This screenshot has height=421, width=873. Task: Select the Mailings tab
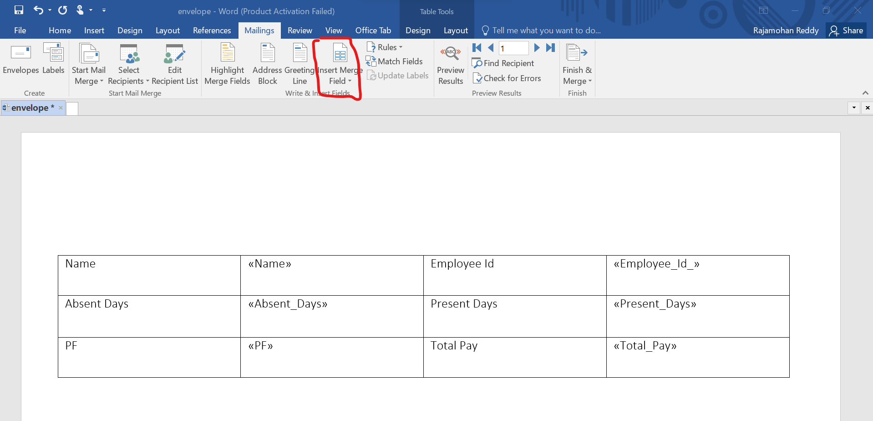259,31
